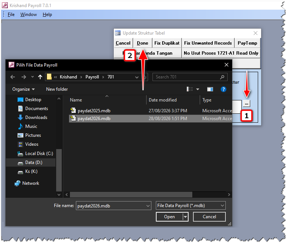This screenshot has width=289, height=245.
Task: Open Pictures in the navigation pane
Action: (x=29, y=135)
